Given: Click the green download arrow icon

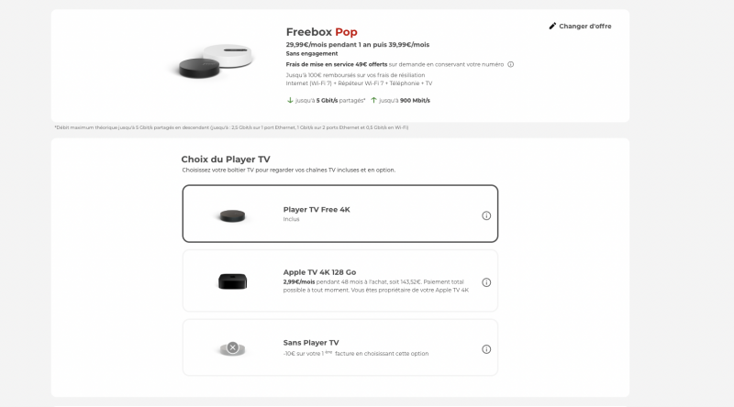Looking at the screenshot, I should tap(290, 99).
